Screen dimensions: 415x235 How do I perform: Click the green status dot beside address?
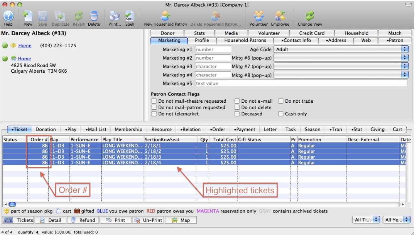[5, 58]
